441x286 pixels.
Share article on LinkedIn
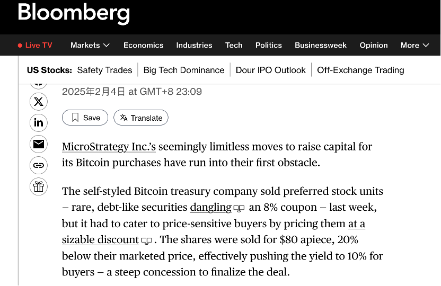[x=39, y=123]
